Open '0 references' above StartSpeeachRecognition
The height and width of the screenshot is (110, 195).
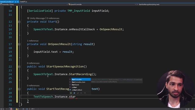[33, 63]
